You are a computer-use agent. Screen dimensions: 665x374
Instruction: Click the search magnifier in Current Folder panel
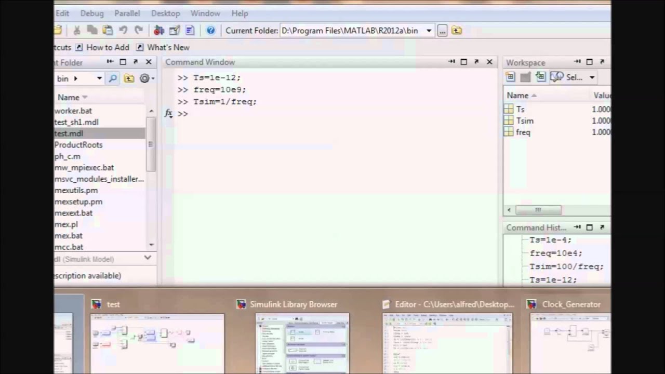(x=113, y=78)
